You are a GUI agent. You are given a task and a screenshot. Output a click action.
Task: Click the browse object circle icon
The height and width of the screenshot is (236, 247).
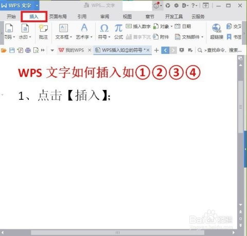pos(241,219)
